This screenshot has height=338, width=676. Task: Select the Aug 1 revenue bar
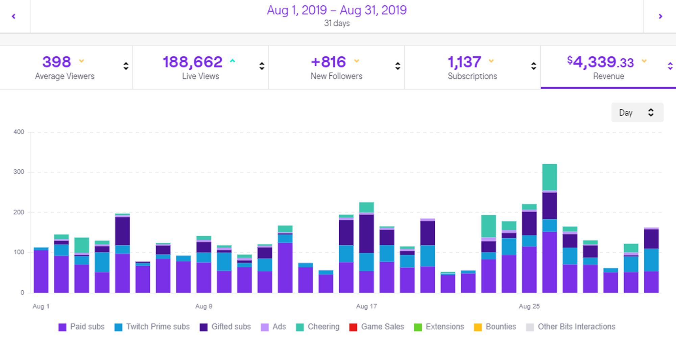41,270
